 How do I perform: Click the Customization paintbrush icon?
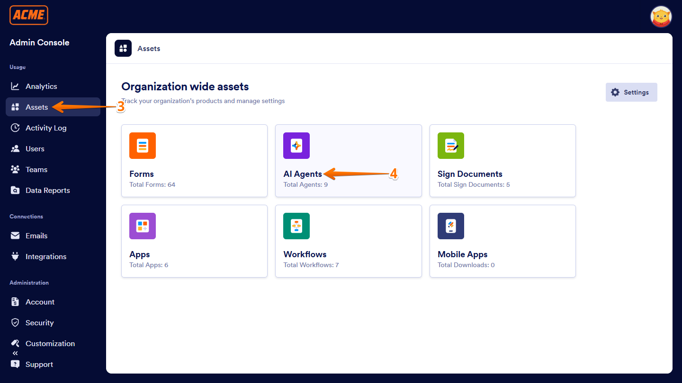(x=16, y=343)
